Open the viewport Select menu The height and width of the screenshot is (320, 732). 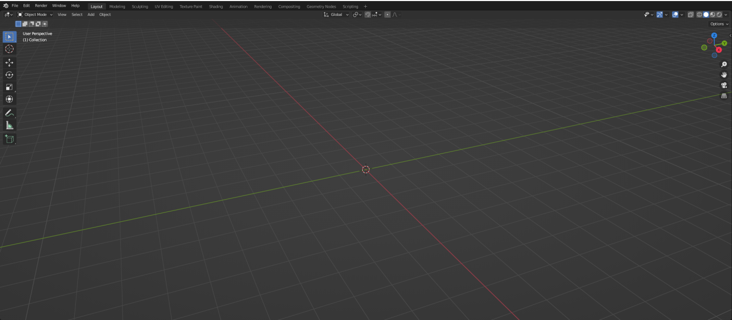[x=77, y=14]
